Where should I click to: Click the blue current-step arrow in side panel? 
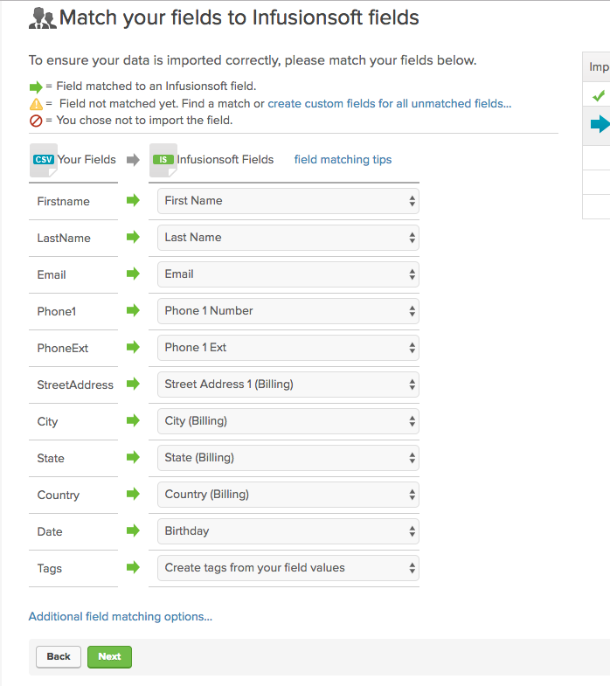click(600, 124)
